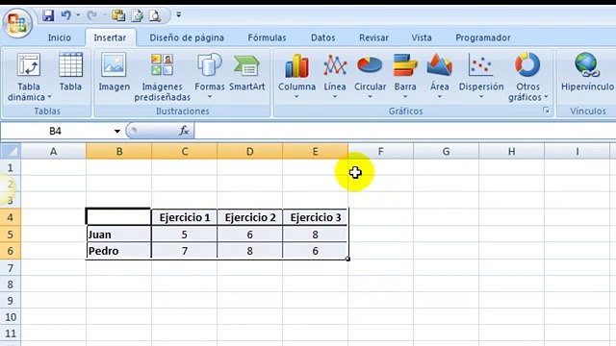Open the Revisar tab
The image size is (616, 346).
click(x=373, y=37)
